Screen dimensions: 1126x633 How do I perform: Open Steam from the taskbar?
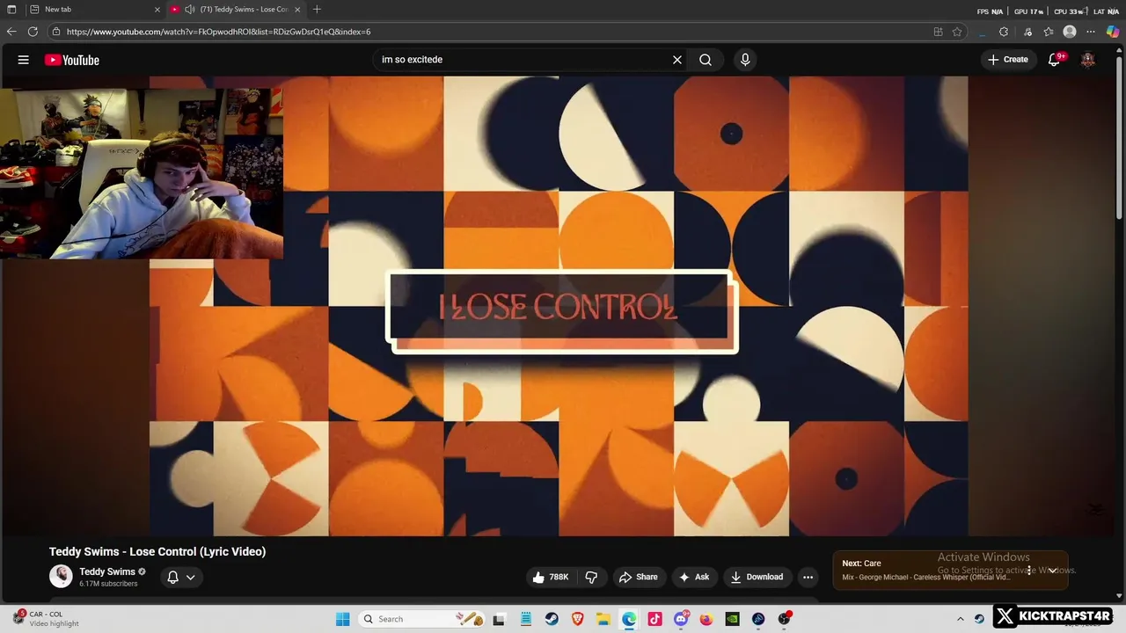coord(552,619)
